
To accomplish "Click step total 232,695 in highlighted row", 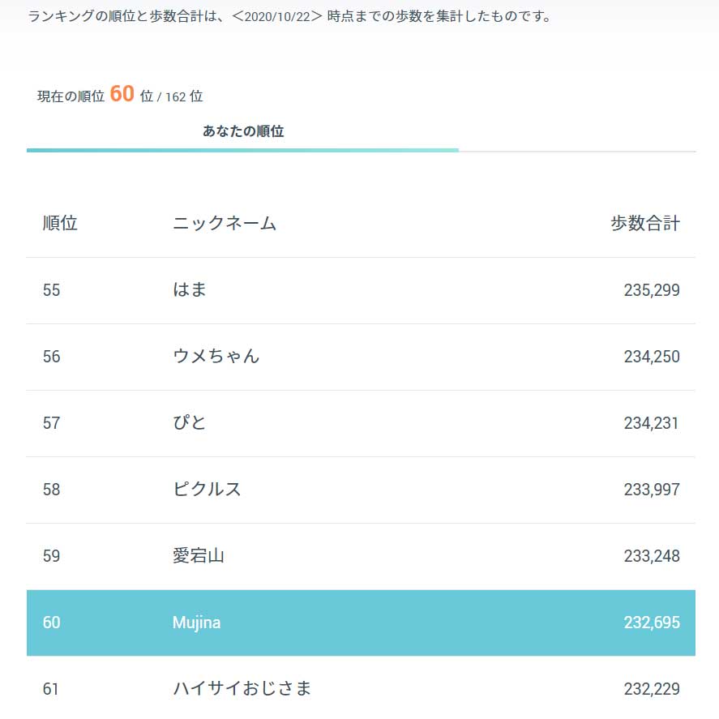I will tap(652, 623).
